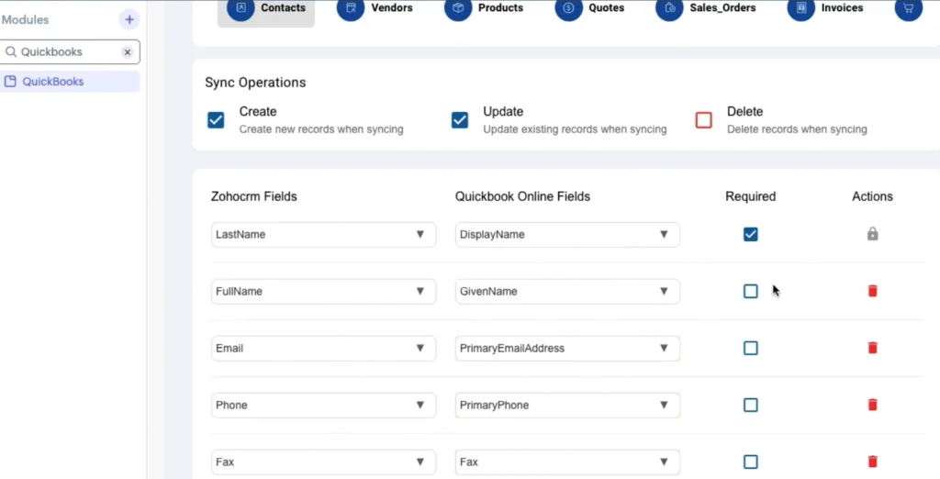Click the Quickbook Online Fields header
940x479 pixels.
[x=522, y=196]
